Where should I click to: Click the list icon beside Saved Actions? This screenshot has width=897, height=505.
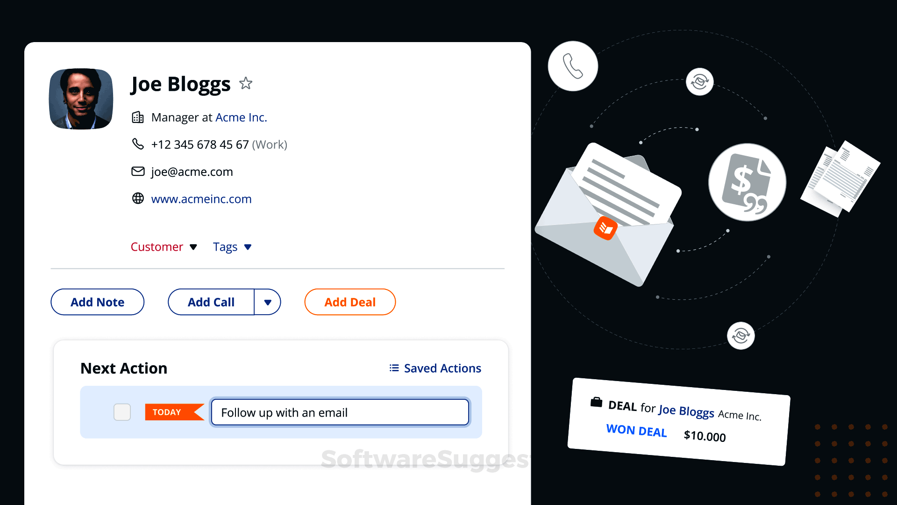point(394,368)
